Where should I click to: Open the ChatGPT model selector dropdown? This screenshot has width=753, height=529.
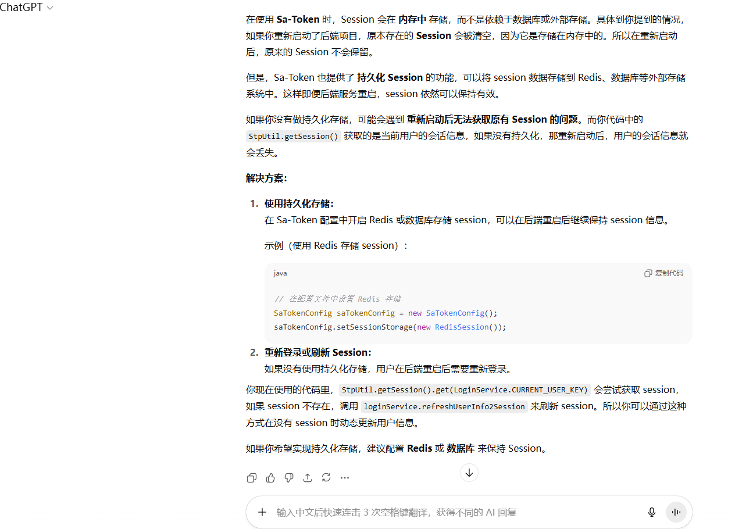tap(27, 8)
